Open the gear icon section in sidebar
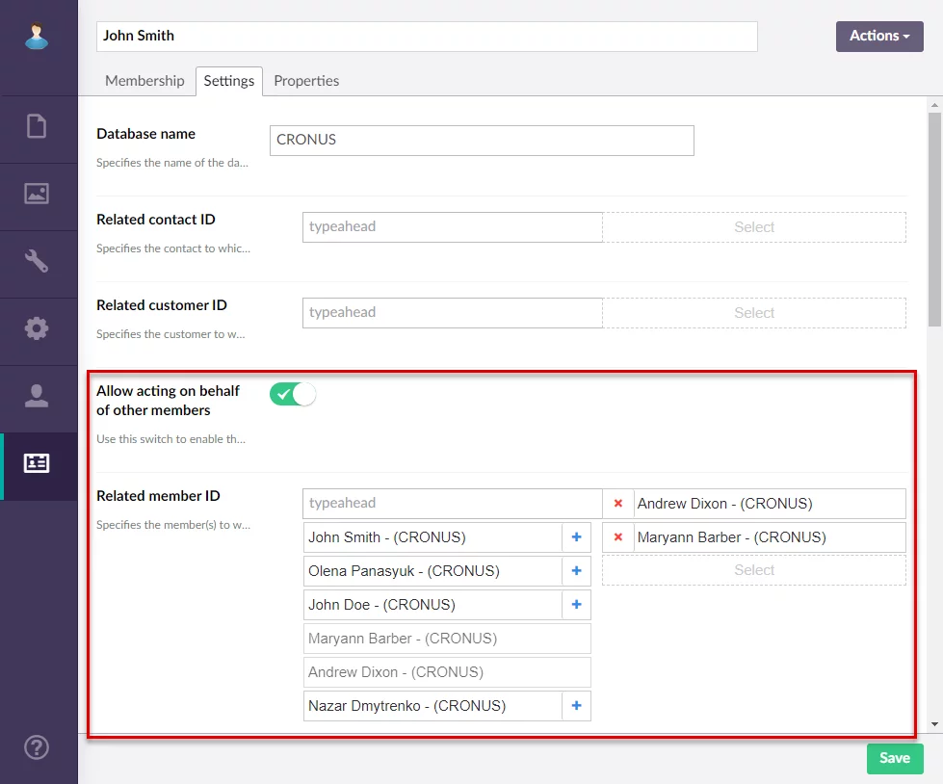The image size is (943, 784). (x=37, y=328)
